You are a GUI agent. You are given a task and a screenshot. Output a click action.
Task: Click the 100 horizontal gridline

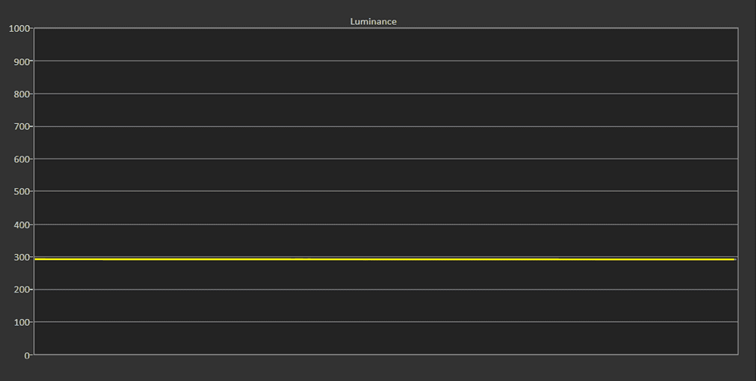(386, 322)
